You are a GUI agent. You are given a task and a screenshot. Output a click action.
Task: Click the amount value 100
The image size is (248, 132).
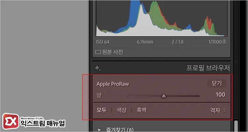click(221, 95)
